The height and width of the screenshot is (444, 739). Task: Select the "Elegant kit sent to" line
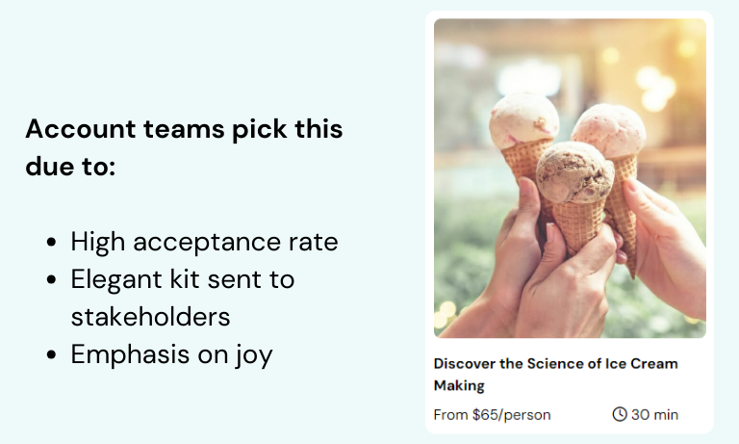point(182,279)
